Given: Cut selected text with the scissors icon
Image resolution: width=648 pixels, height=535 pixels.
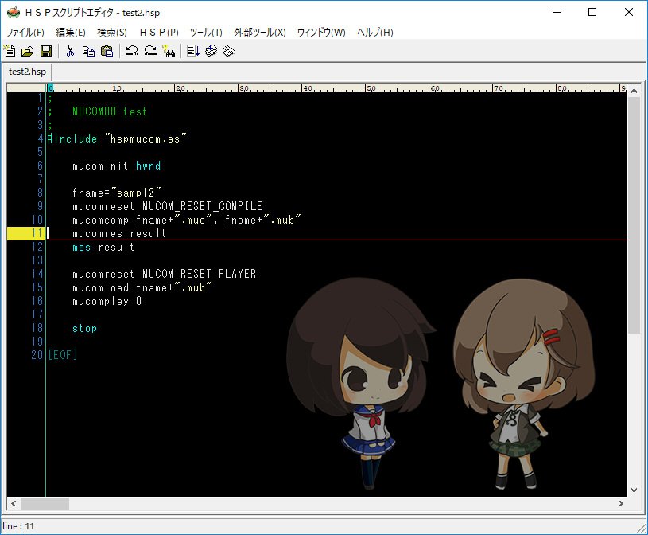Looking at the screenshot, I should coord(69,50).
